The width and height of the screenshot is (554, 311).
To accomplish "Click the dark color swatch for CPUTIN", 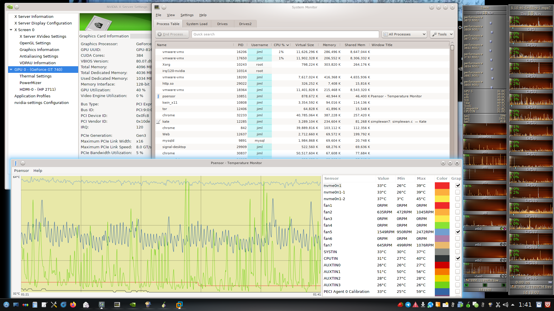I will pos(442,258).
